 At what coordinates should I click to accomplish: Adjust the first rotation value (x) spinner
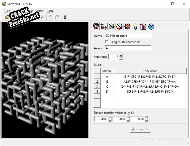(x=110, y=119)
